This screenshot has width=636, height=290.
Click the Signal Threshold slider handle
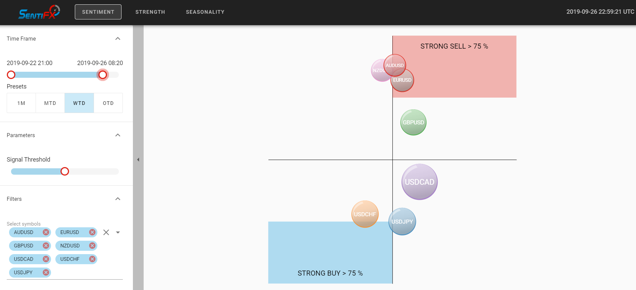coord(65,171)
